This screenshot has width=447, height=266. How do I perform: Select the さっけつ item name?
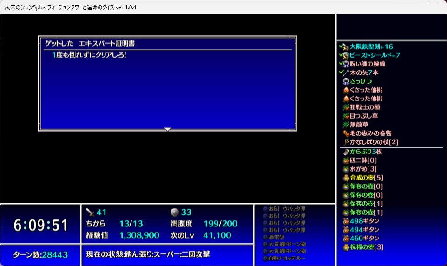coord(361,81)
